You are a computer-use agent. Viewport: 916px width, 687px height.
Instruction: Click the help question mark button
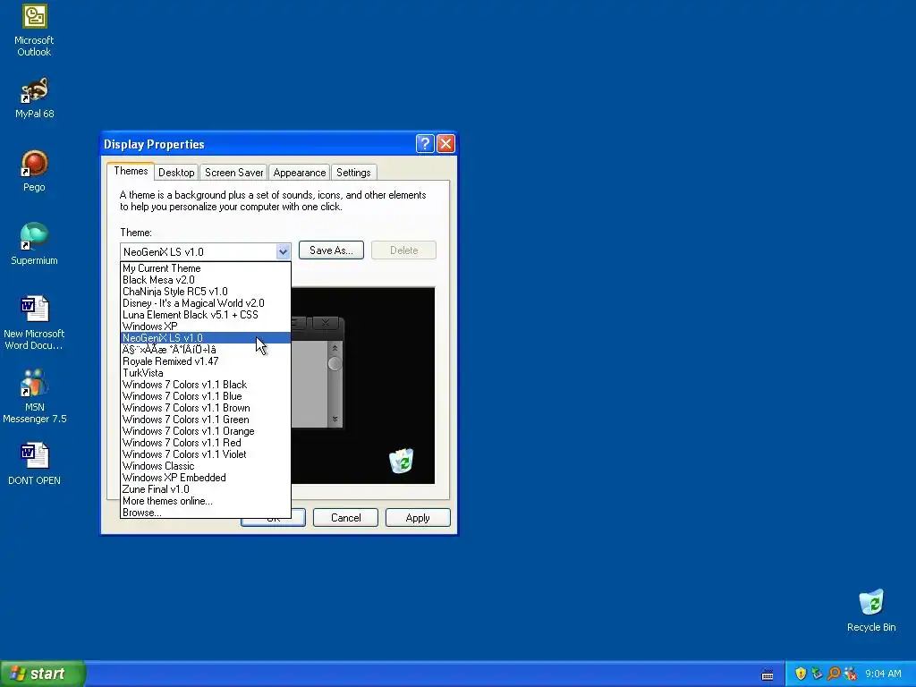(425, 144)
